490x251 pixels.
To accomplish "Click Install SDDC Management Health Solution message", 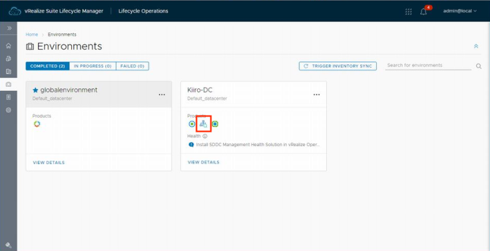I will click(258, 145).
